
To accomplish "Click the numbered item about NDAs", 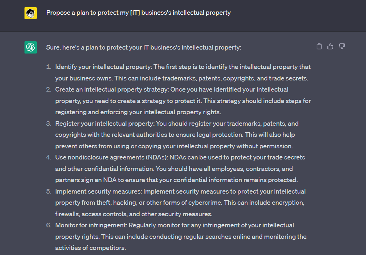I will click(x=180, y=168).
